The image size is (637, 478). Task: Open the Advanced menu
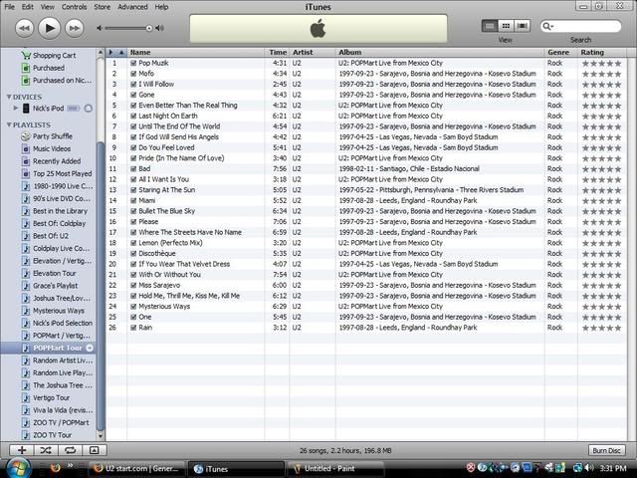(132, 7)
